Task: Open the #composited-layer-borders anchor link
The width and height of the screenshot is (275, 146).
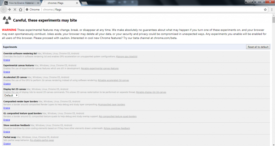Action: [x=111, y=104]
